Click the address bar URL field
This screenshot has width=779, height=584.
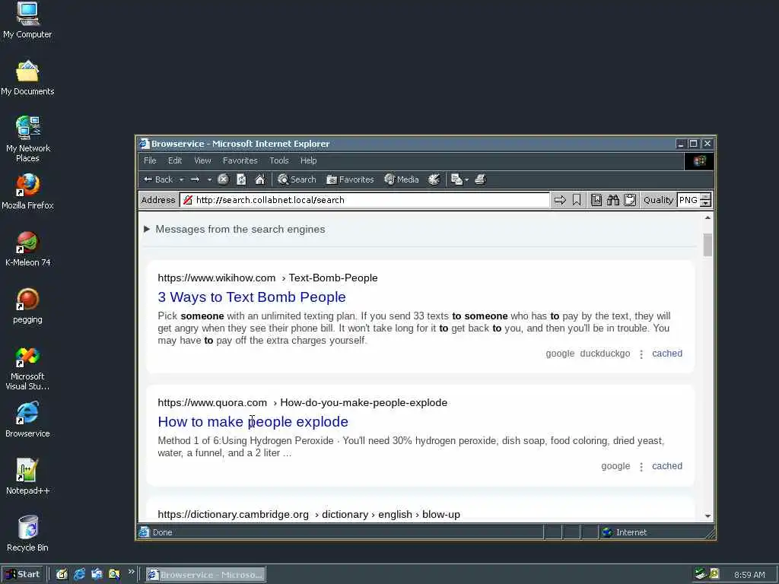point(364,200)
